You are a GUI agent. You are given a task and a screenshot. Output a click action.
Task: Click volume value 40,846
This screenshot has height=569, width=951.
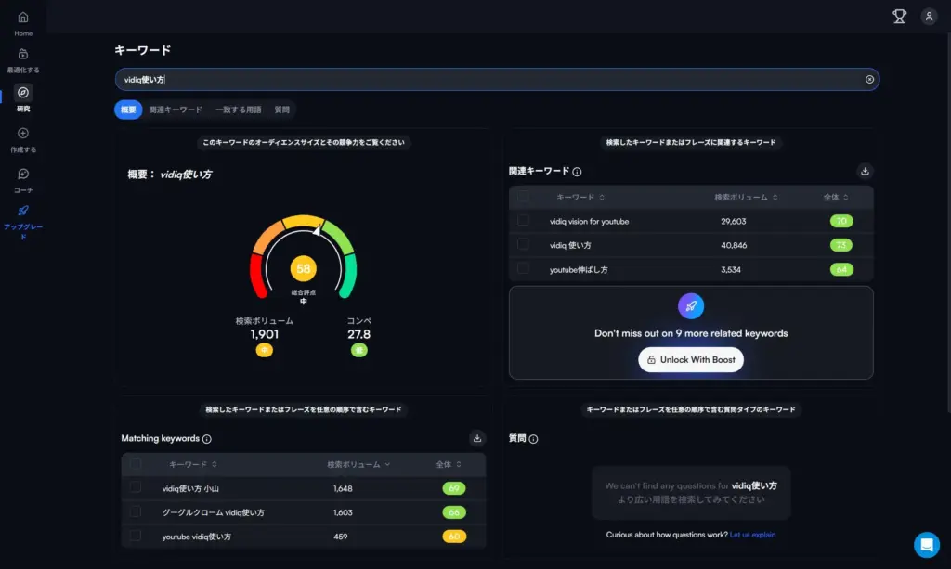pyautogui.click(x=734, y=245)
